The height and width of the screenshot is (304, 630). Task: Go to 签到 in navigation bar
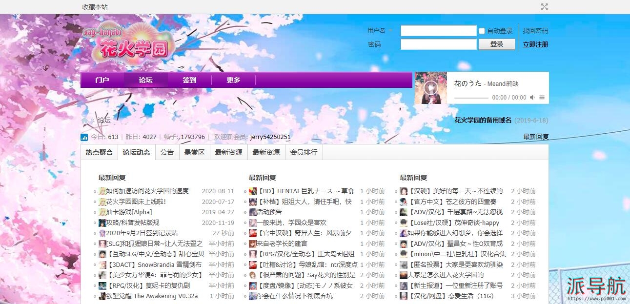pyautogui.click(x=189, y=80)
